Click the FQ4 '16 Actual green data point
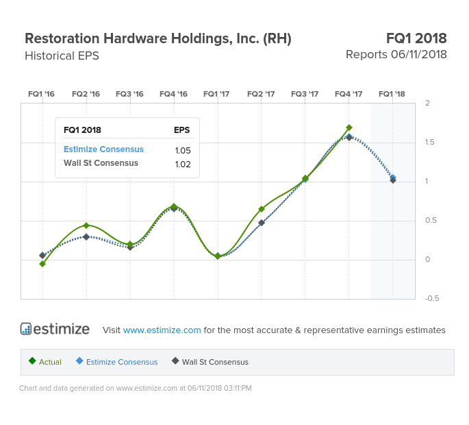 coord(174,206)
